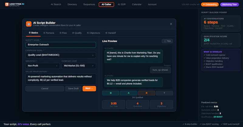The width and height of the screenshot is (243, 127).
Task: Click the 'Warm SDR handoff' list item
Action: coord(214,67)
